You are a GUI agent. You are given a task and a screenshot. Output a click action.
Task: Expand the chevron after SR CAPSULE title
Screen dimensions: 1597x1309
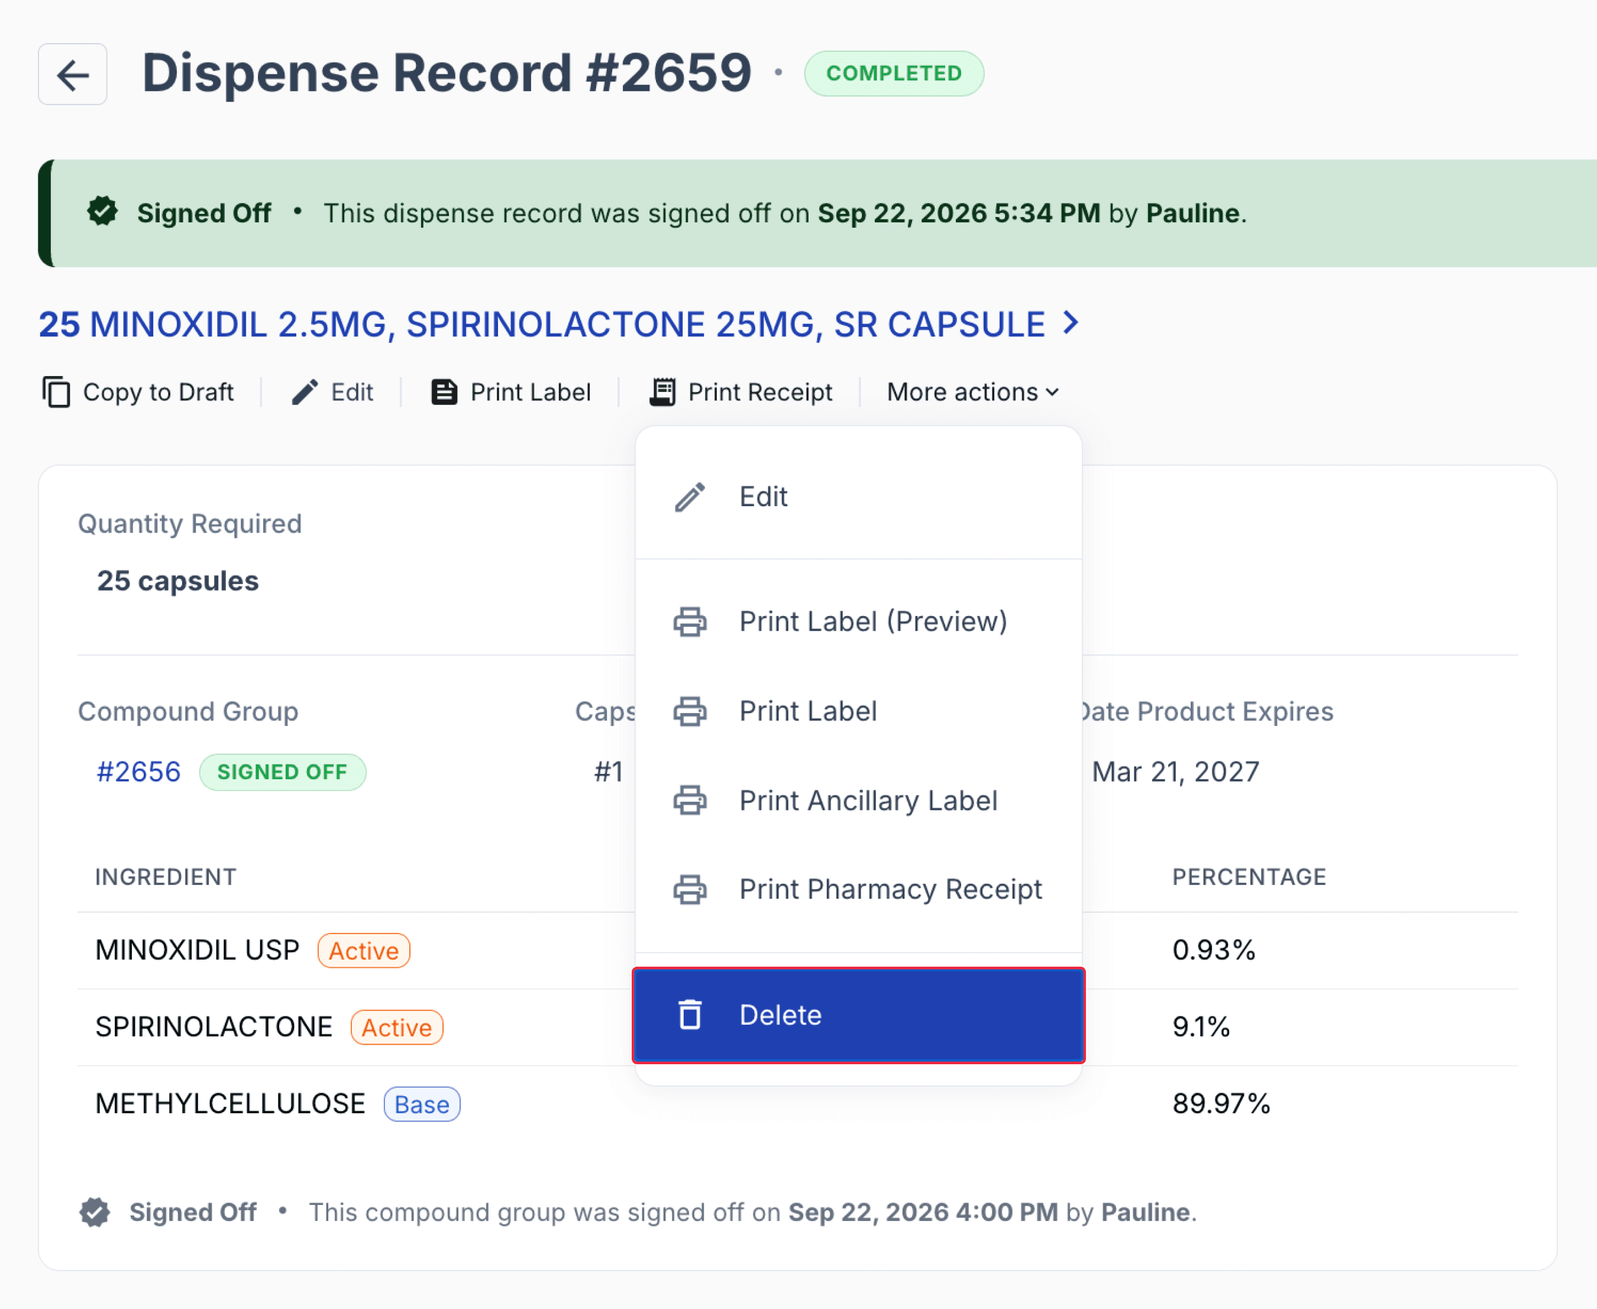(1071, 323)
